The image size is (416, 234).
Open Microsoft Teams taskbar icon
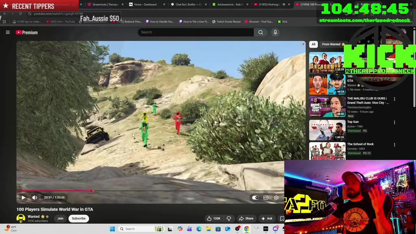coord(189,229)
